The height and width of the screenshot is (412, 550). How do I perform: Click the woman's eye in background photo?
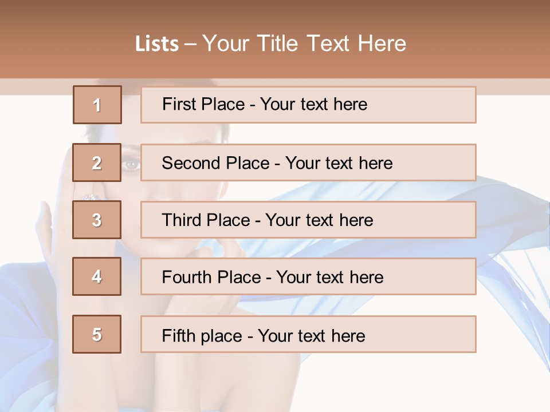click(x=131, y=165)
